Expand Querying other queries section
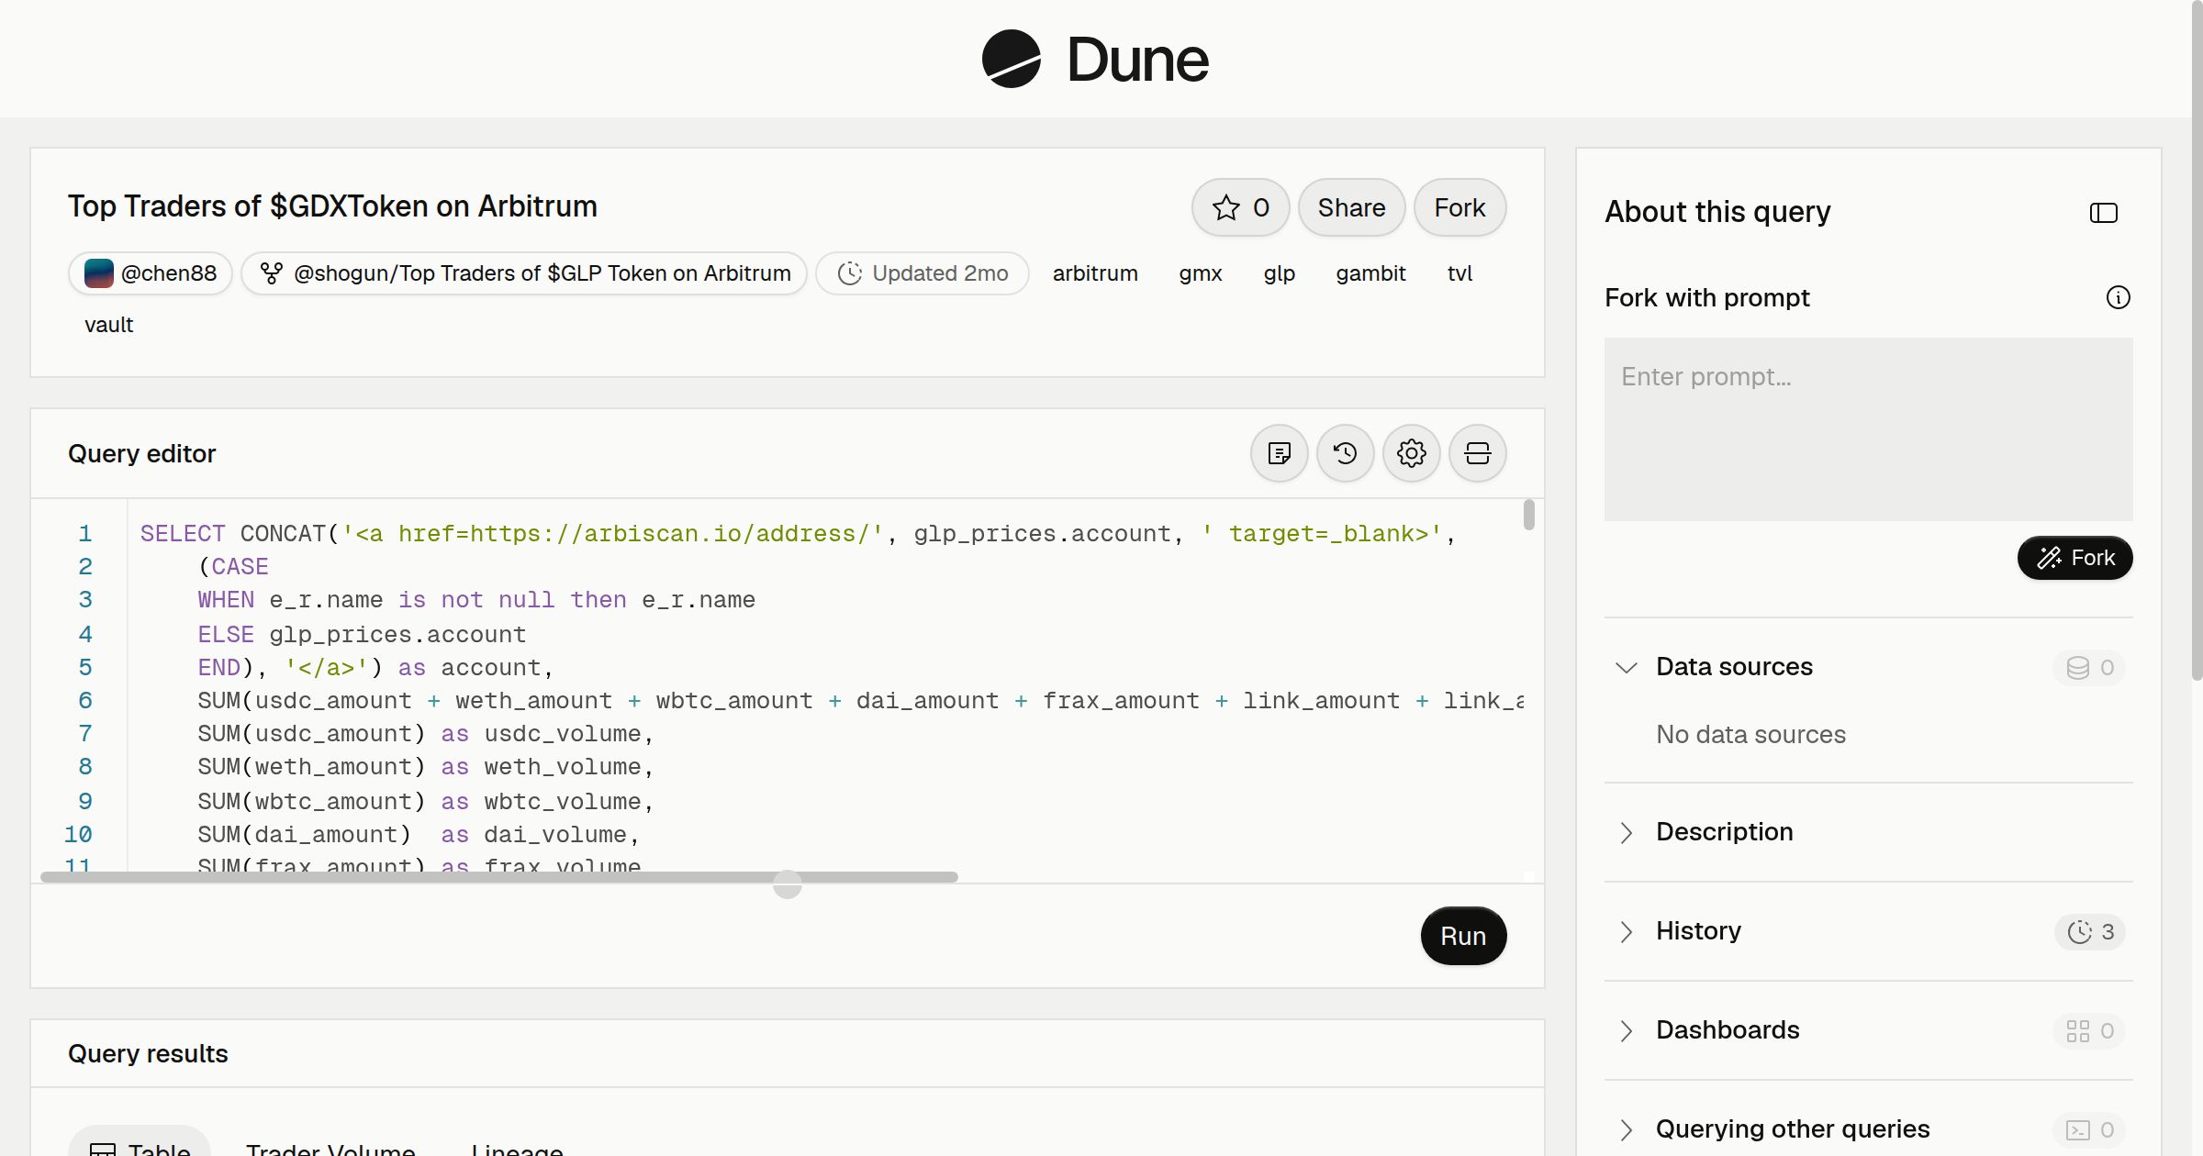The width and height of the screenshot is (2203, 1156). [x=1626, y=1129]
